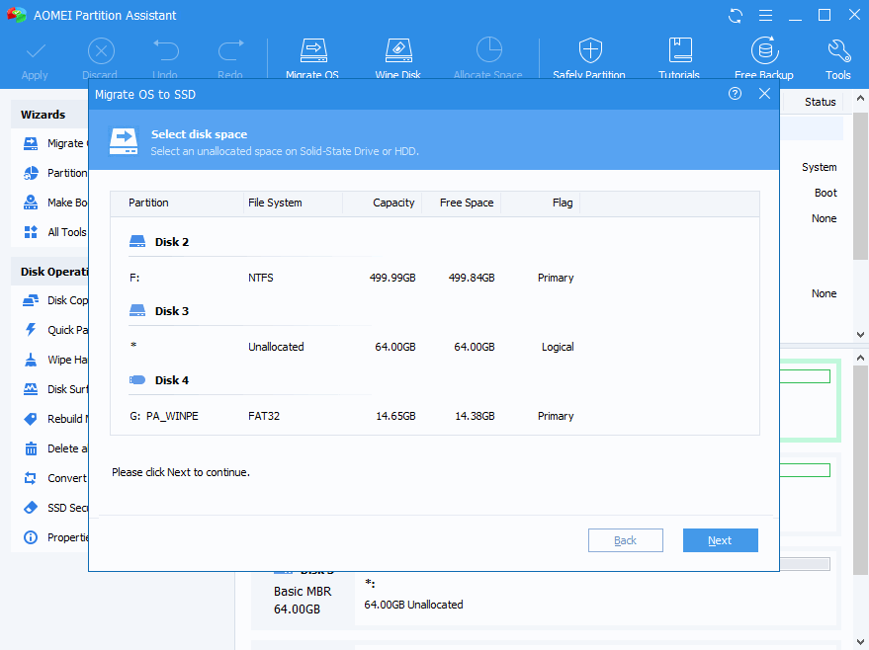Select the G: PA_WINPE partition row

pos(435,416)
